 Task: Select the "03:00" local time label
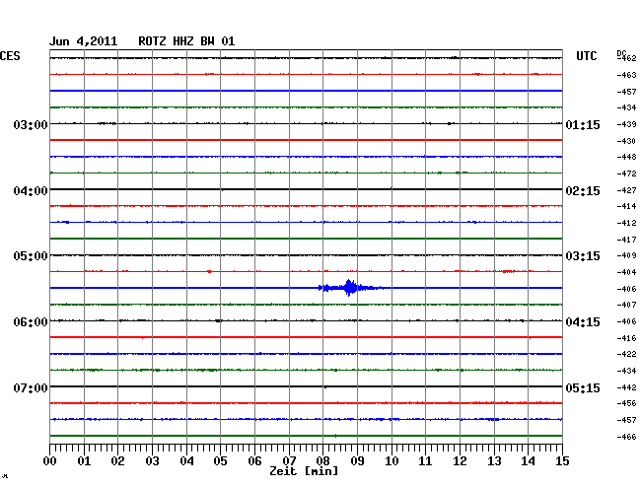click(31, 124)
